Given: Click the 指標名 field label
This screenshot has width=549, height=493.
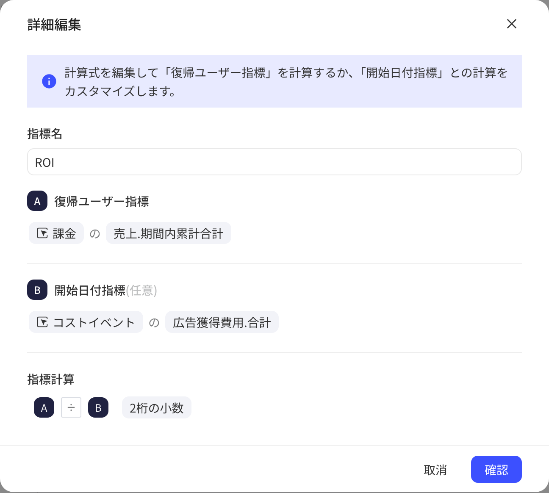Looking at the screenshot, I should pyautogui.click(x=45, y=134).
